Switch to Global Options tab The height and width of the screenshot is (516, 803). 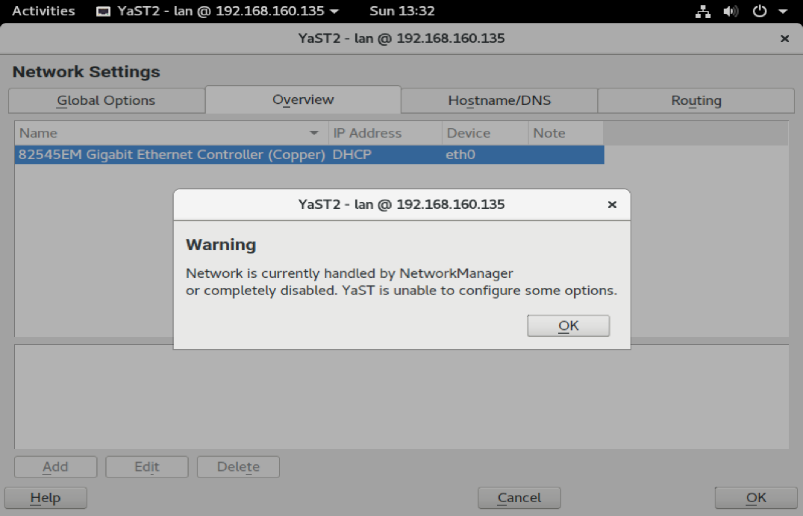point(106,100)
